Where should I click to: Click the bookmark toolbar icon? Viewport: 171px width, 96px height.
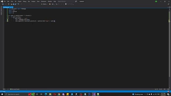(x=66, y=4)
